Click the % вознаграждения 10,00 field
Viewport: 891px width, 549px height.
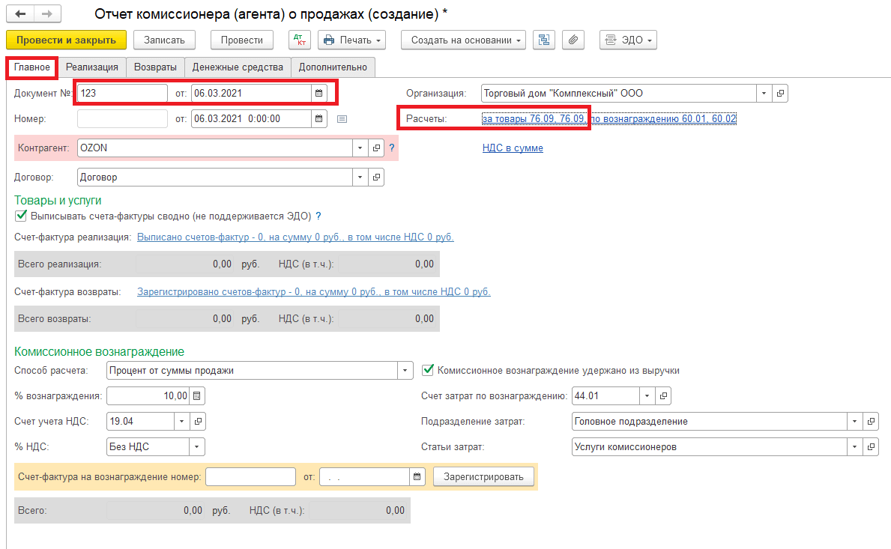pyautogui.click(x=148, y=395)
